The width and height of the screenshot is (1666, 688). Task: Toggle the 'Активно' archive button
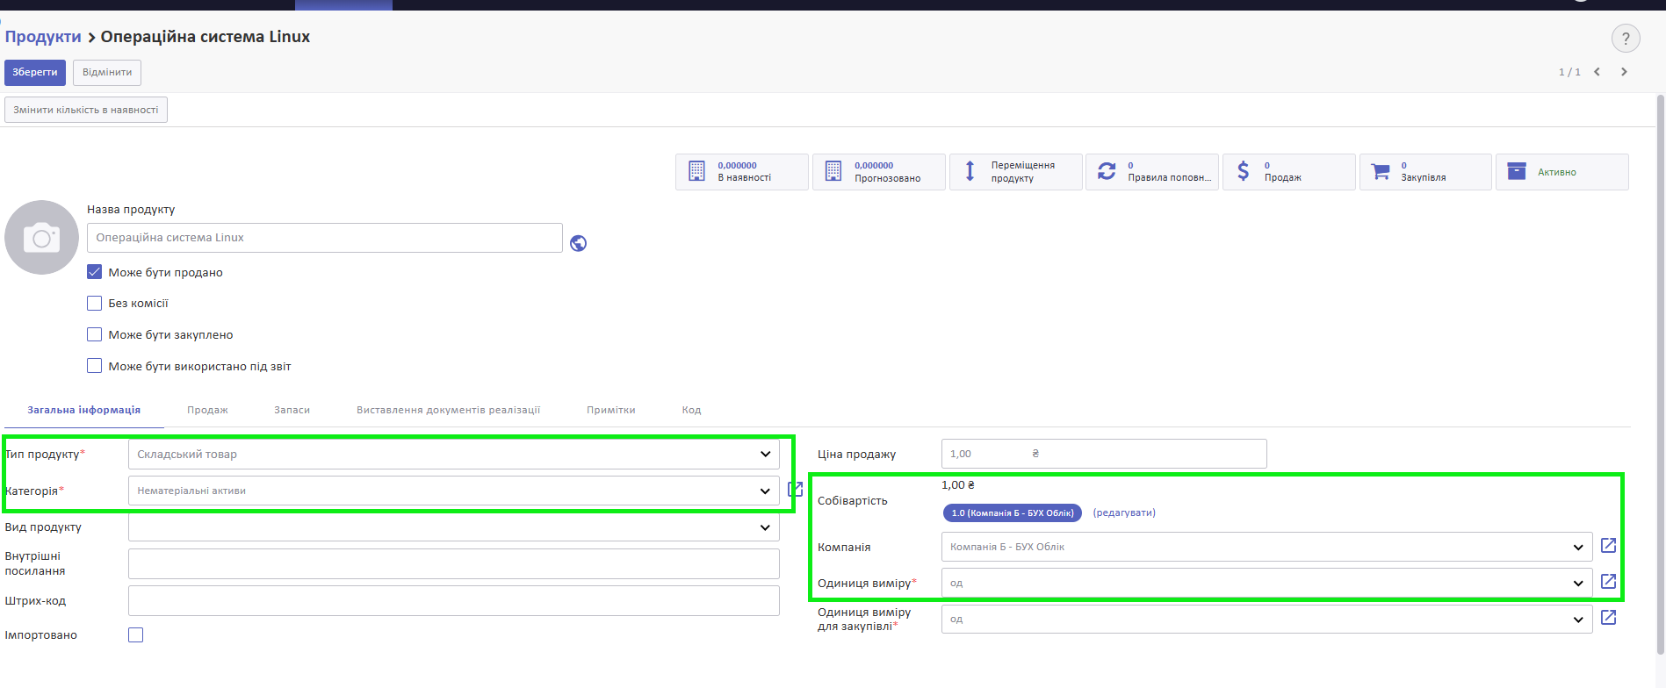(x=1562, y=172)
